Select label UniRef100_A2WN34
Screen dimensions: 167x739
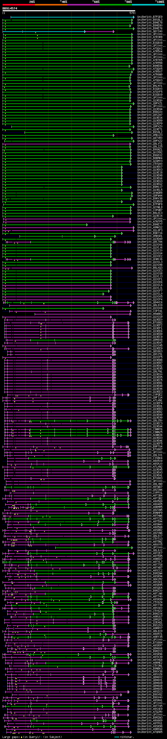(x=150, y=435)
